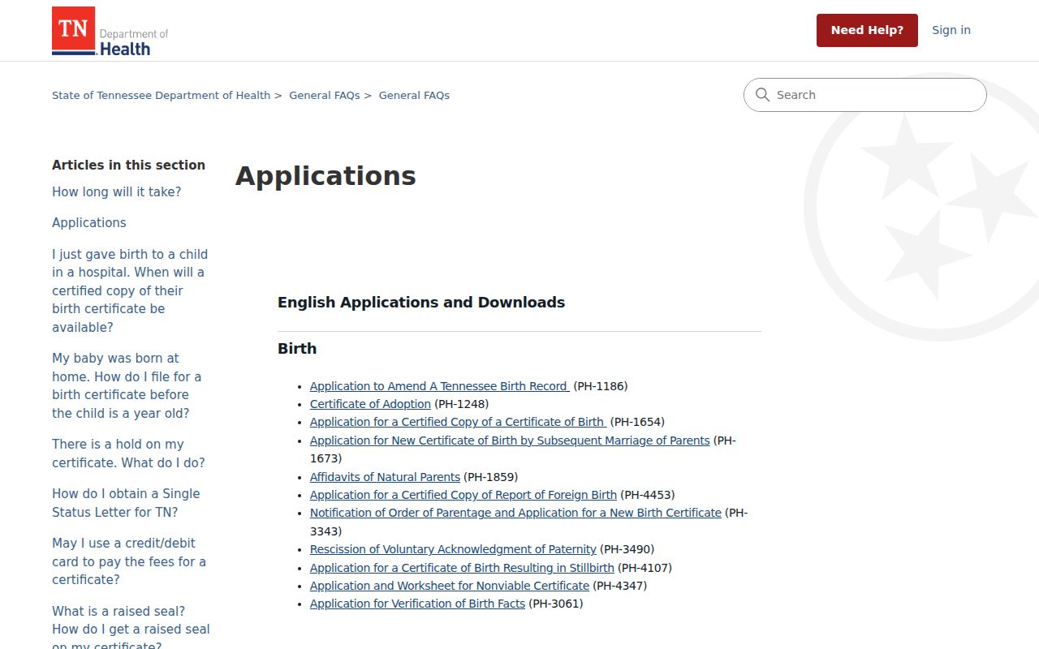Viewport: 1039px width, 649px height.
Task: Open Application for Verification of Birth Facts
Action: coord(417,604)
